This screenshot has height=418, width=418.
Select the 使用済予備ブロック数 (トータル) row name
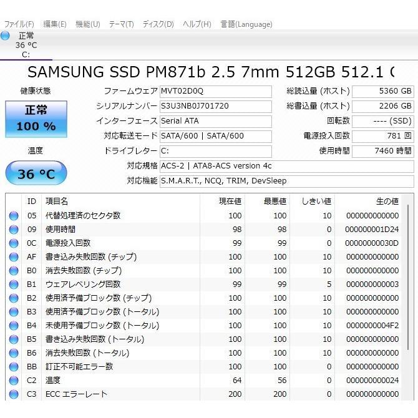[102, 312]
